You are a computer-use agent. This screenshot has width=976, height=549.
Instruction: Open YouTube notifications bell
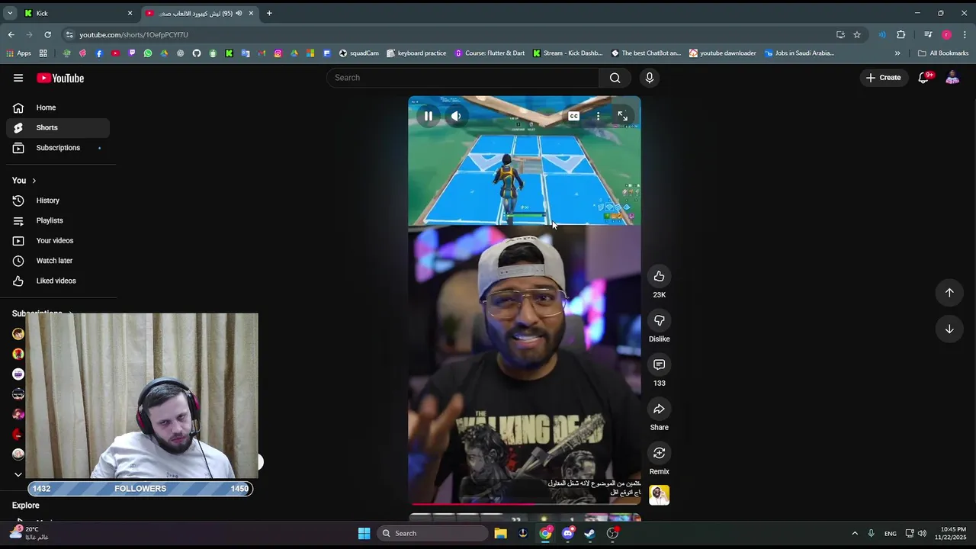[x=923, y=78]
